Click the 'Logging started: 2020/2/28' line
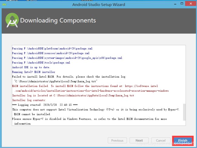The image size is (197, 148). [x=45, y=105]
